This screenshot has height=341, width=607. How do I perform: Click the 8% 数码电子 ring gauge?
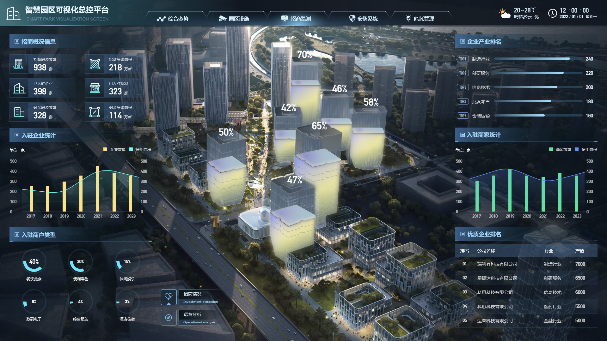pos(34,301)
